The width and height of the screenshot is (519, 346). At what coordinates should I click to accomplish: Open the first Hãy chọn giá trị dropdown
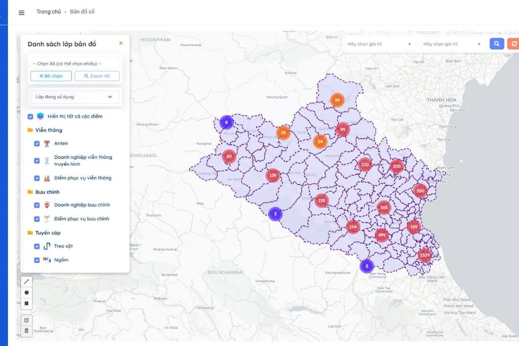point(379,44)
